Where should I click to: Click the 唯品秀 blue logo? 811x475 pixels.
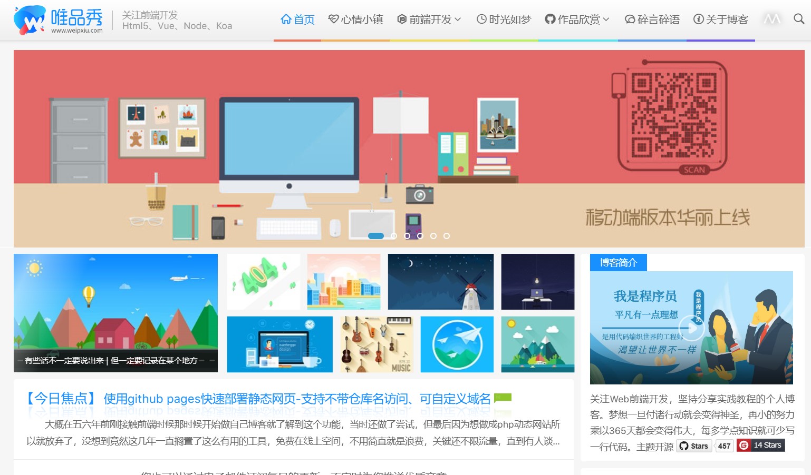pyautogui.click(x=30, y=18)
